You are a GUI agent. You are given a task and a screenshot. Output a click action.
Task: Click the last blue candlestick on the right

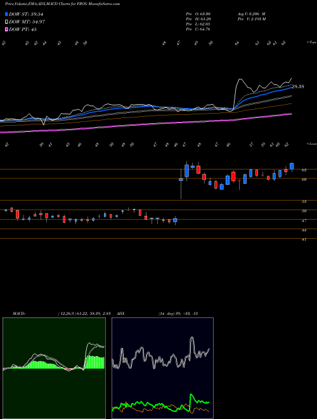pyautogui.click(x=292, y=166)
